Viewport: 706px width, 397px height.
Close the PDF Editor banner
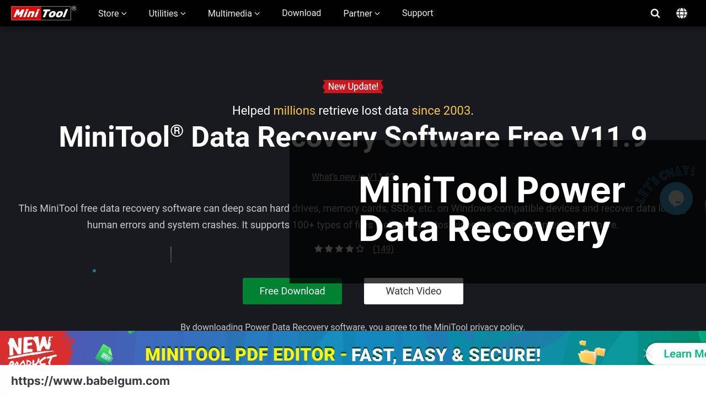(648, 353)
